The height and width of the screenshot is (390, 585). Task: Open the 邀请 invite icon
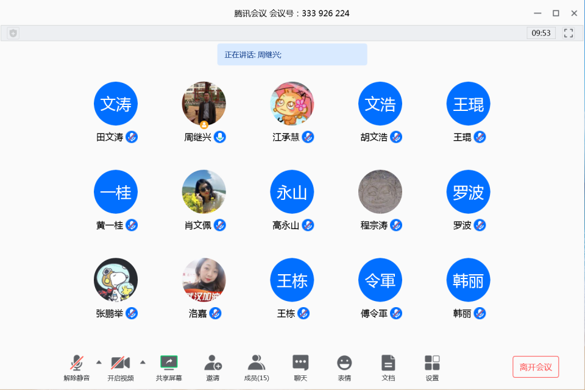coord(213,367)
